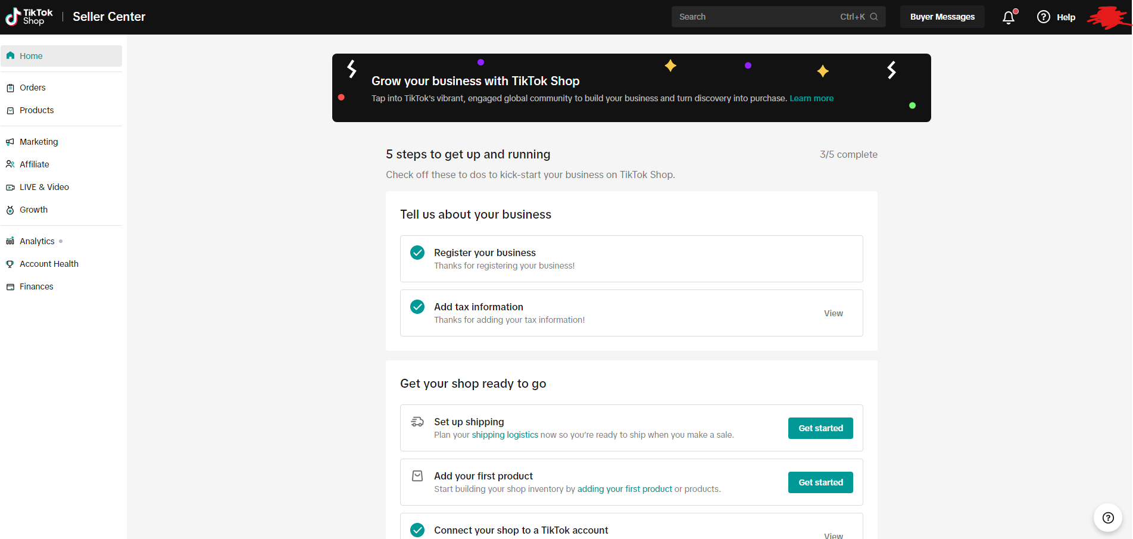Click the search magnifier icon
The width and height of the screenshot is (1133, 539).
coord(873,17)
